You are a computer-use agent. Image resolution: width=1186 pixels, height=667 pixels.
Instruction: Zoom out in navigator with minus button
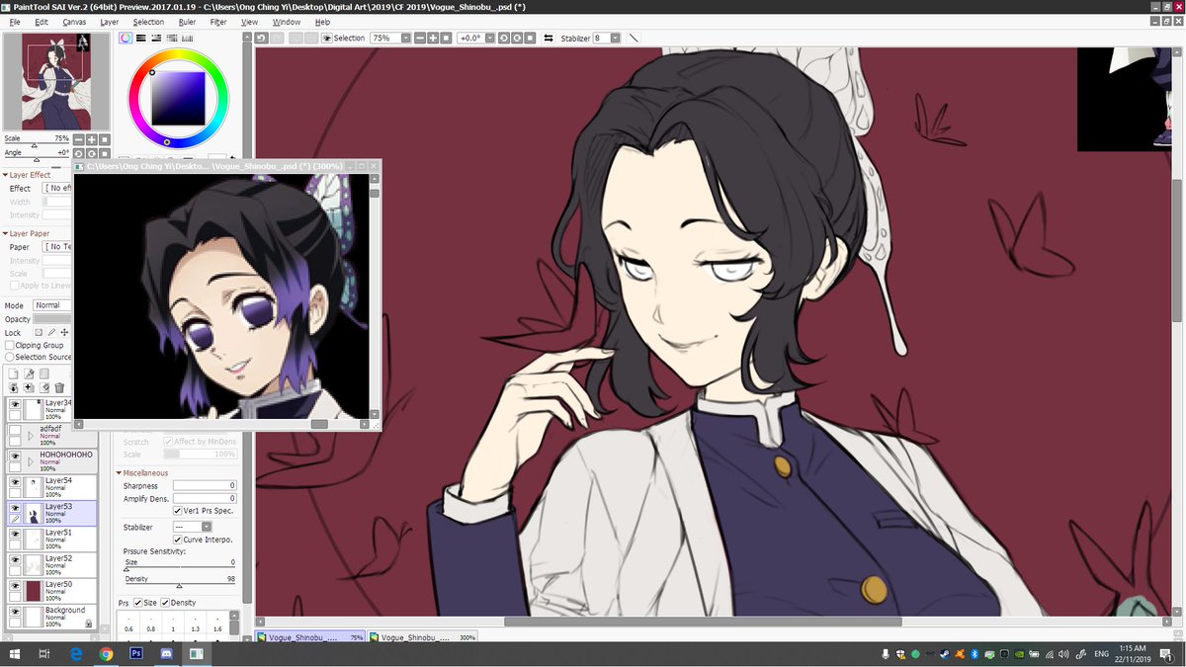coord(78,140)
